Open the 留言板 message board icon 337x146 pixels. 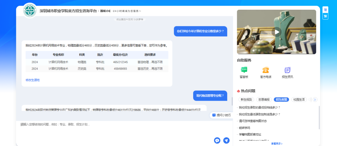[244, 71]
